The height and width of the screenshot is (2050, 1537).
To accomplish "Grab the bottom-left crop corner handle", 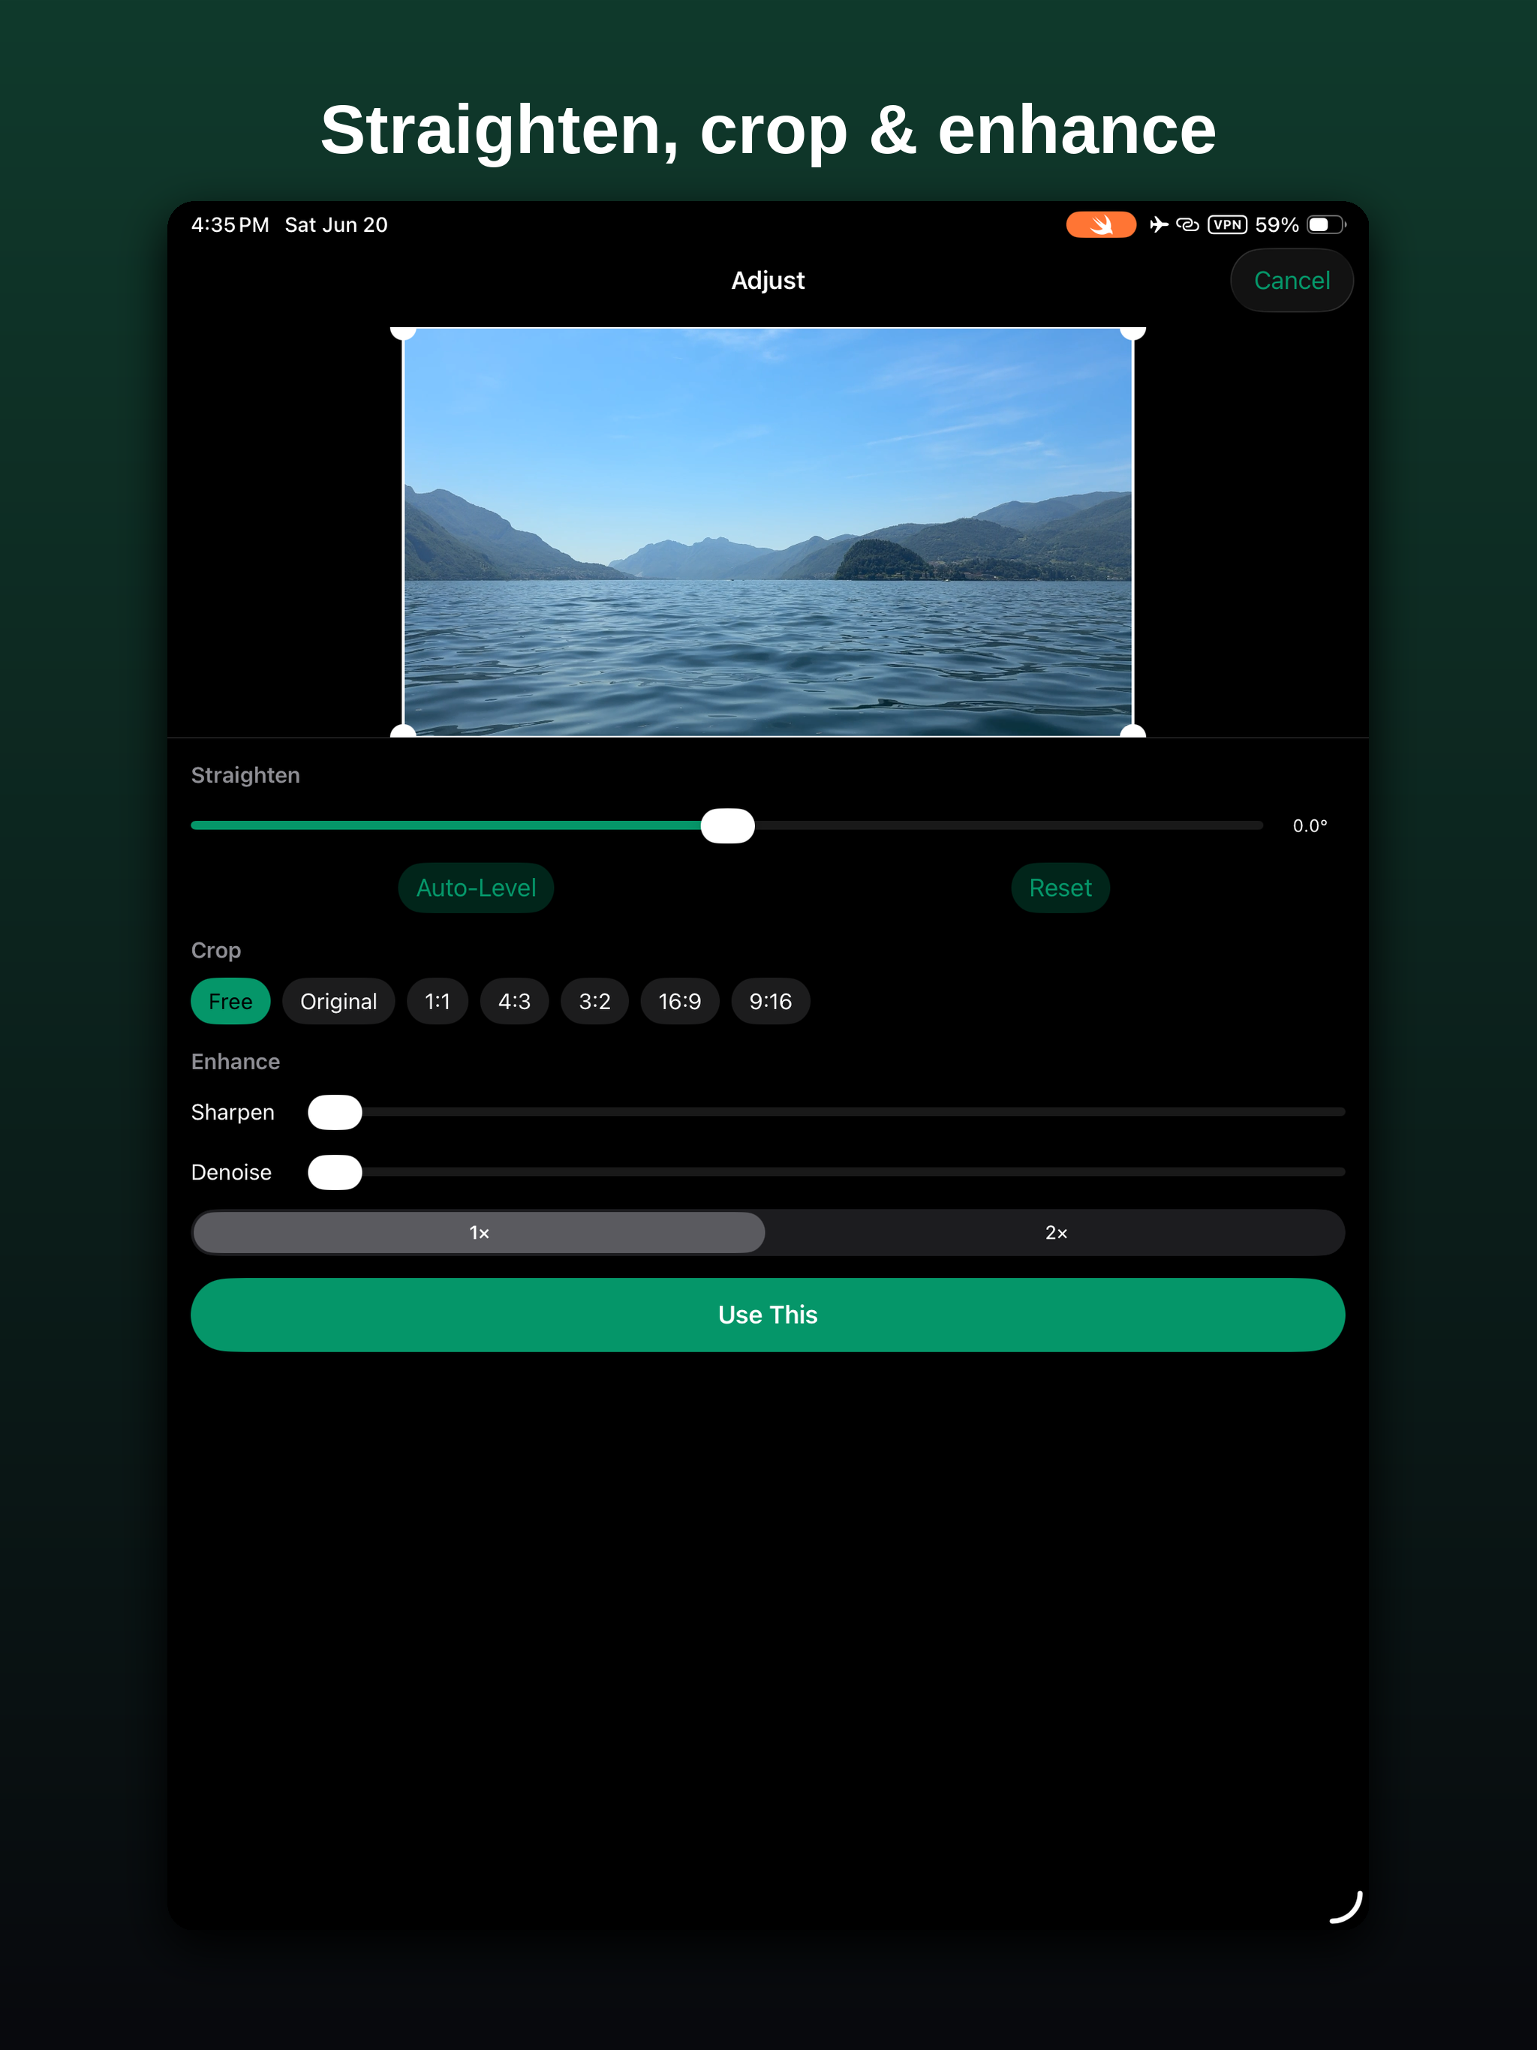I will (403, 732).
